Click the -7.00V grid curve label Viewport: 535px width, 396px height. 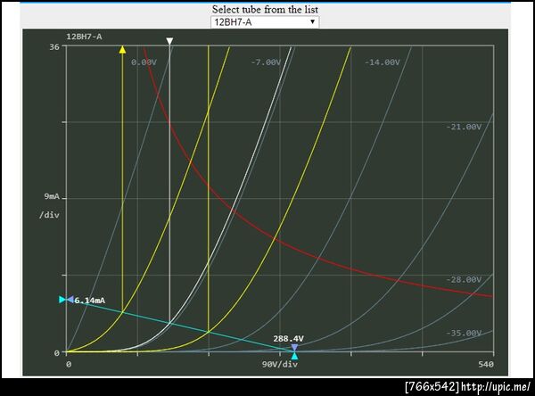tap(266, 62)
